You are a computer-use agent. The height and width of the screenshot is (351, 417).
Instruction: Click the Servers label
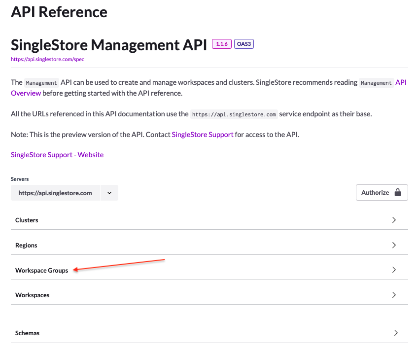(20, 179)
